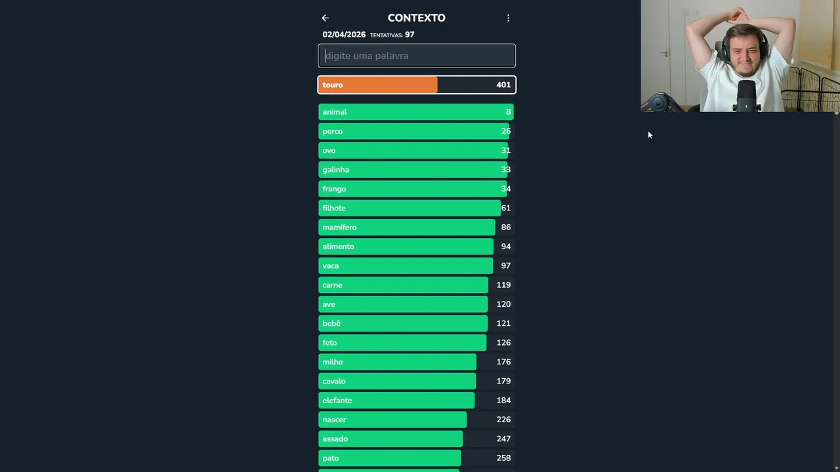Click the CONTEXTO title heading
Image resolution: width=840 pixels, height=472 pixels.
(x=417, y=18)
